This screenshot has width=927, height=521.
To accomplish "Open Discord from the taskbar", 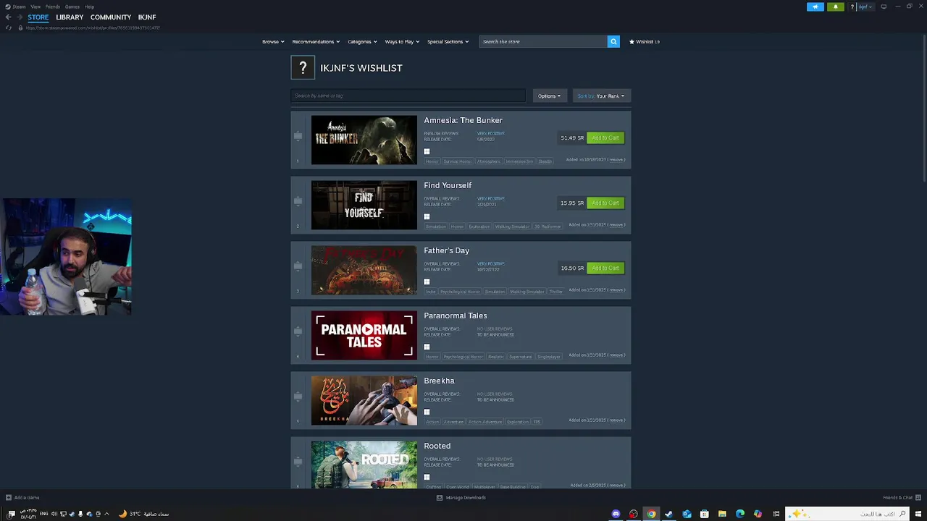I will click(x=616, y=514).
